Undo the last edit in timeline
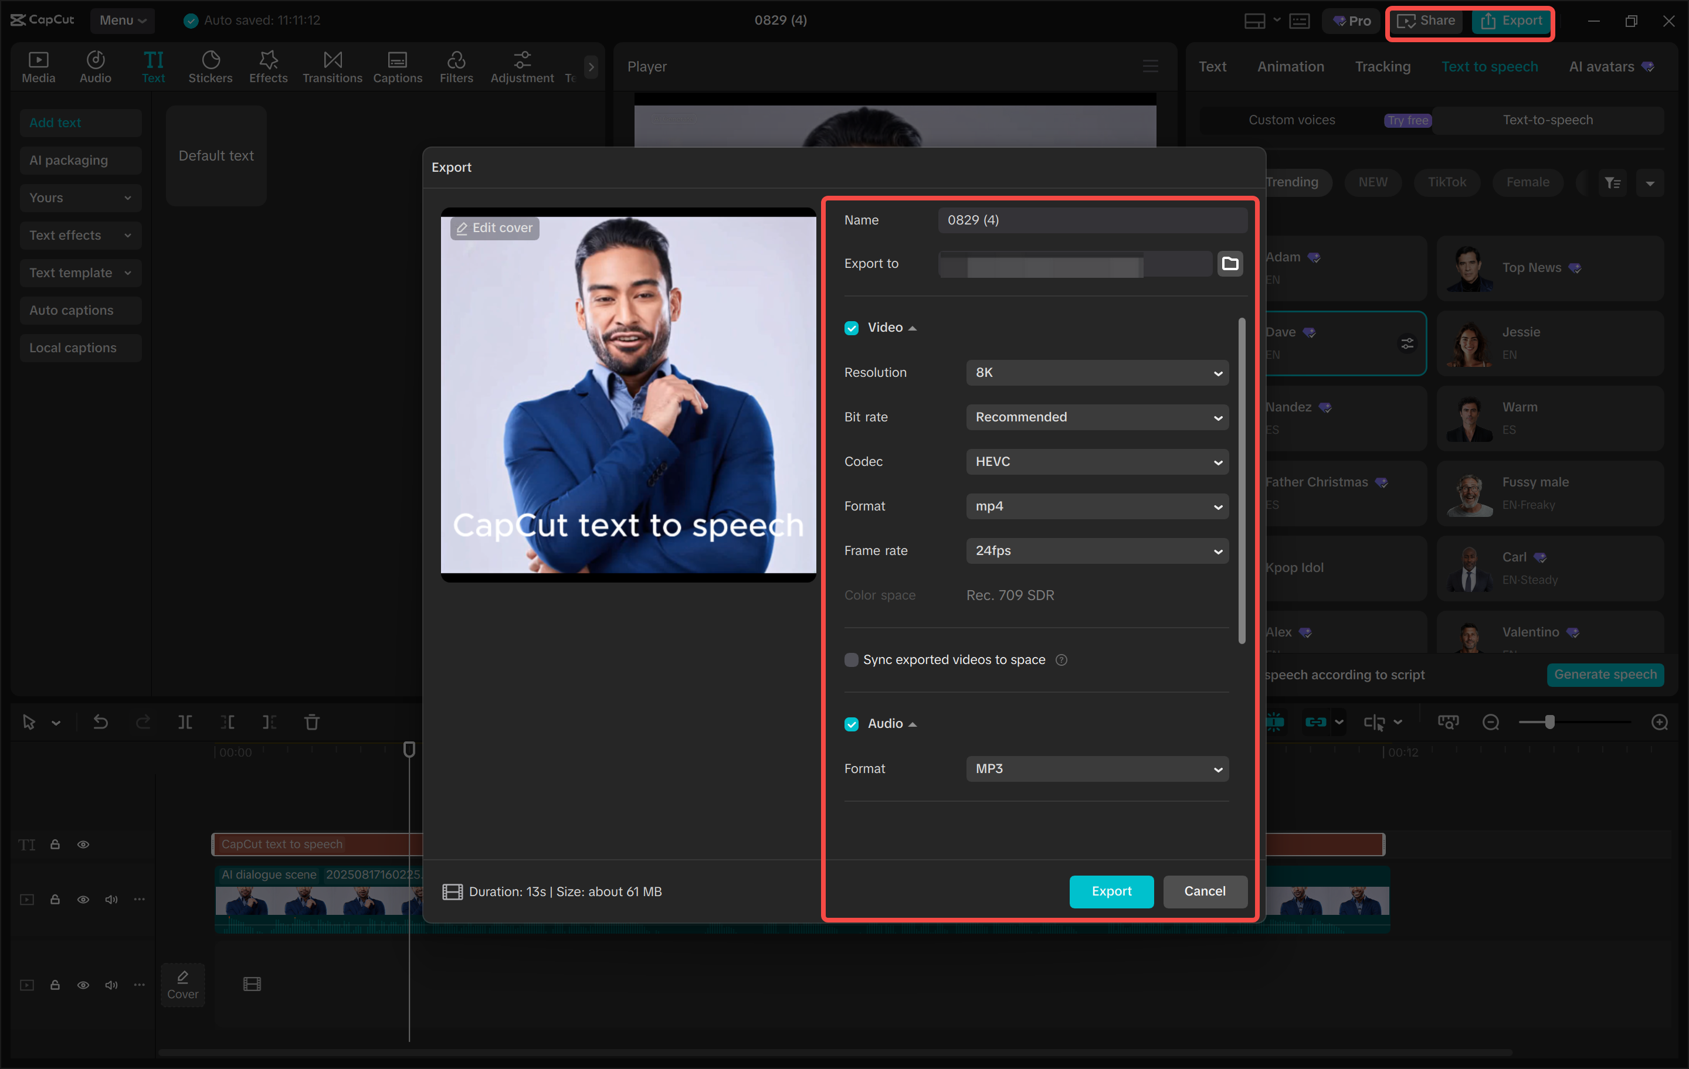Viewport: 1689px width, 1069px height. coord(100,722)
